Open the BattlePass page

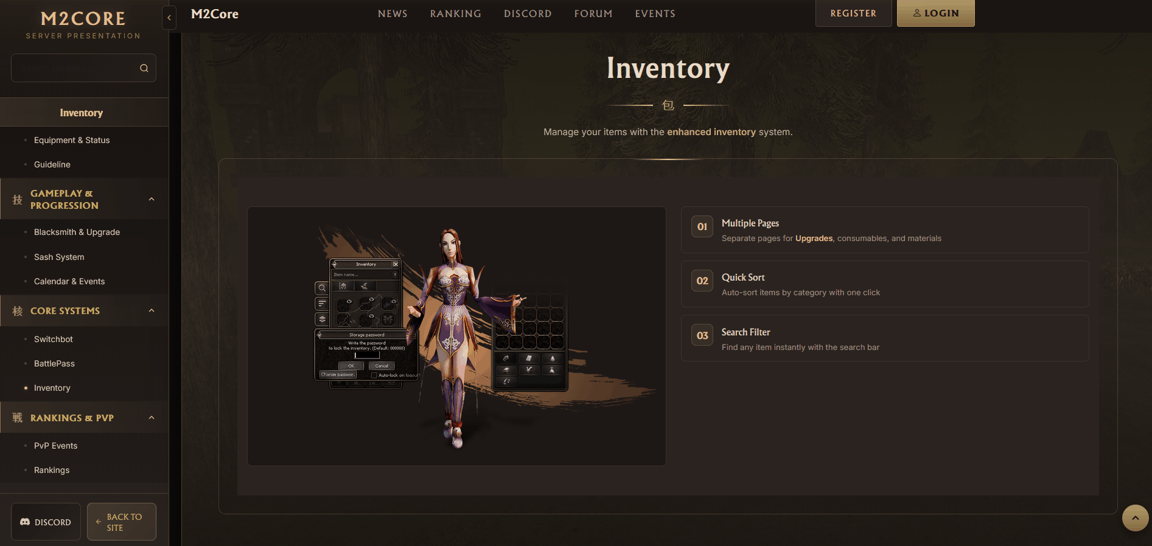pyautogui.click(x=54, y=363)
